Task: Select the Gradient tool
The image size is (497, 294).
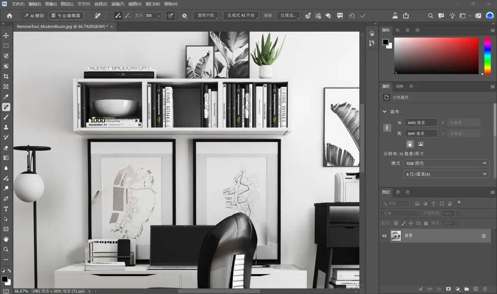Action: tap(6, 158)
